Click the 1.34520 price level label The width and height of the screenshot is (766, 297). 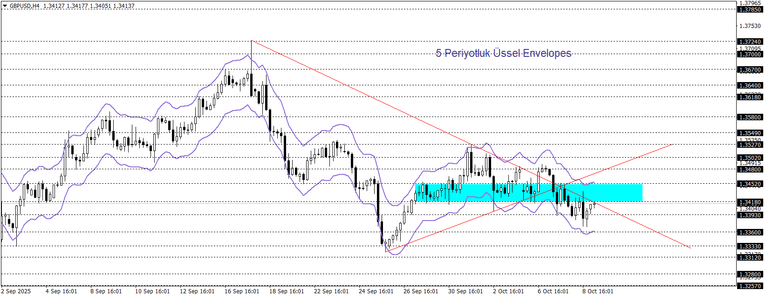(x=750, y=184)
